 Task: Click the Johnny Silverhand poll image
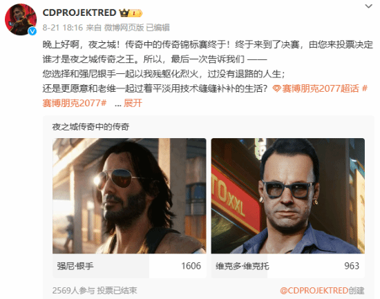pyautogui.click(x=129, y=196)
